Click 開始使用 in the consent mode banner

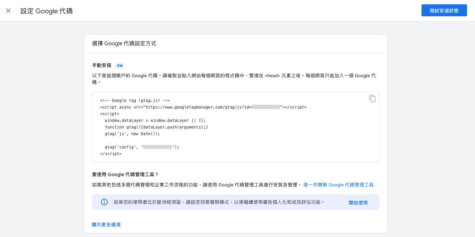(x=358, y=203)
